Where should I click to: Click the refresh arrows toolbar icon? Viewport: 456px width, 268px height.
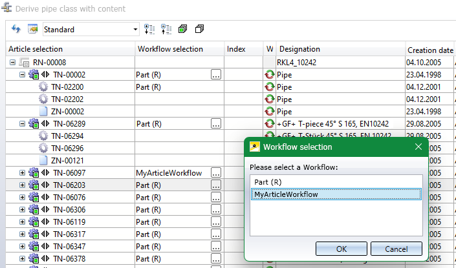coord(17,30)
